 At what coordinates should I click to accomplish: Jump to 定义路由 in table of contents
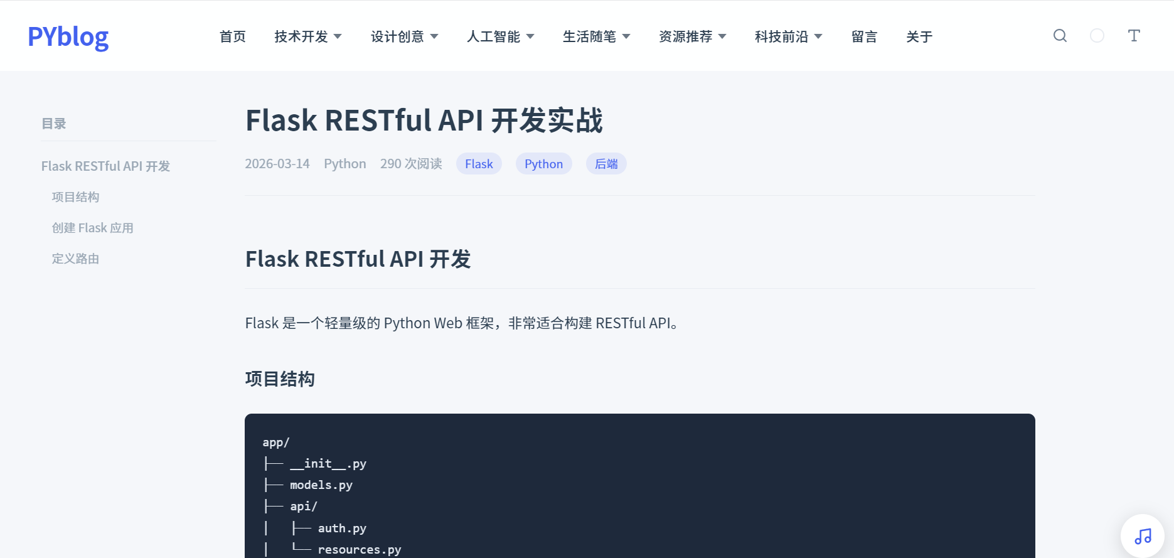point(75,259)
